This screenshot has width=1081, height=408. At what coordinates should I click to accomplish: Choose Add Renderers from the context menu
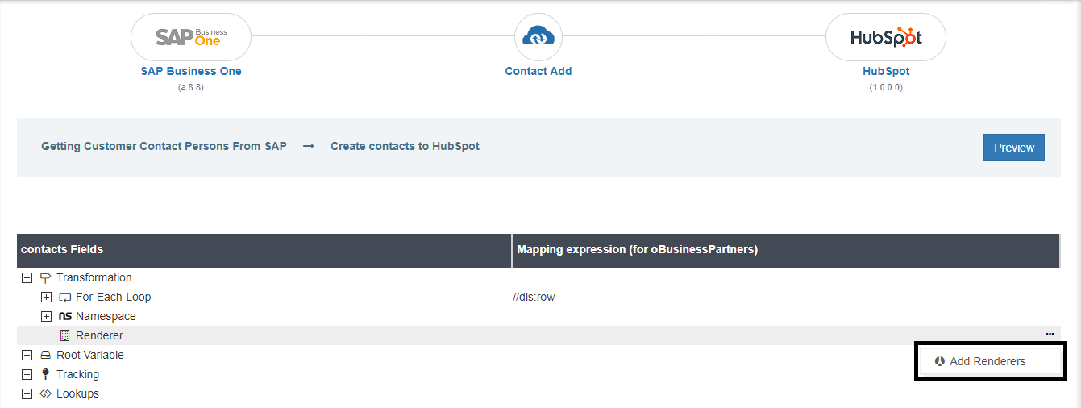(x=987, y=361)
